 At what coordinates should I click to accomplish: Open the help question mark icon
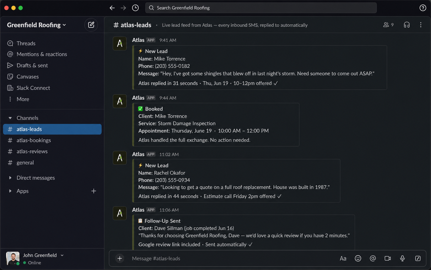point(423,8)
